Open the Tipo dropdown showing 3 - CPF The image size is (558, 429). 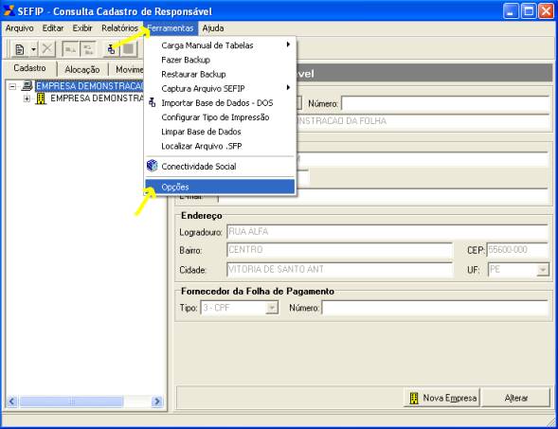(x=272, y=308)
